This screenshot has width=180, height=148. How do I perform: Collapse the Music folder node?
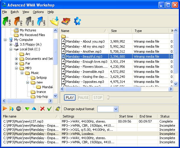coord(22,73)
